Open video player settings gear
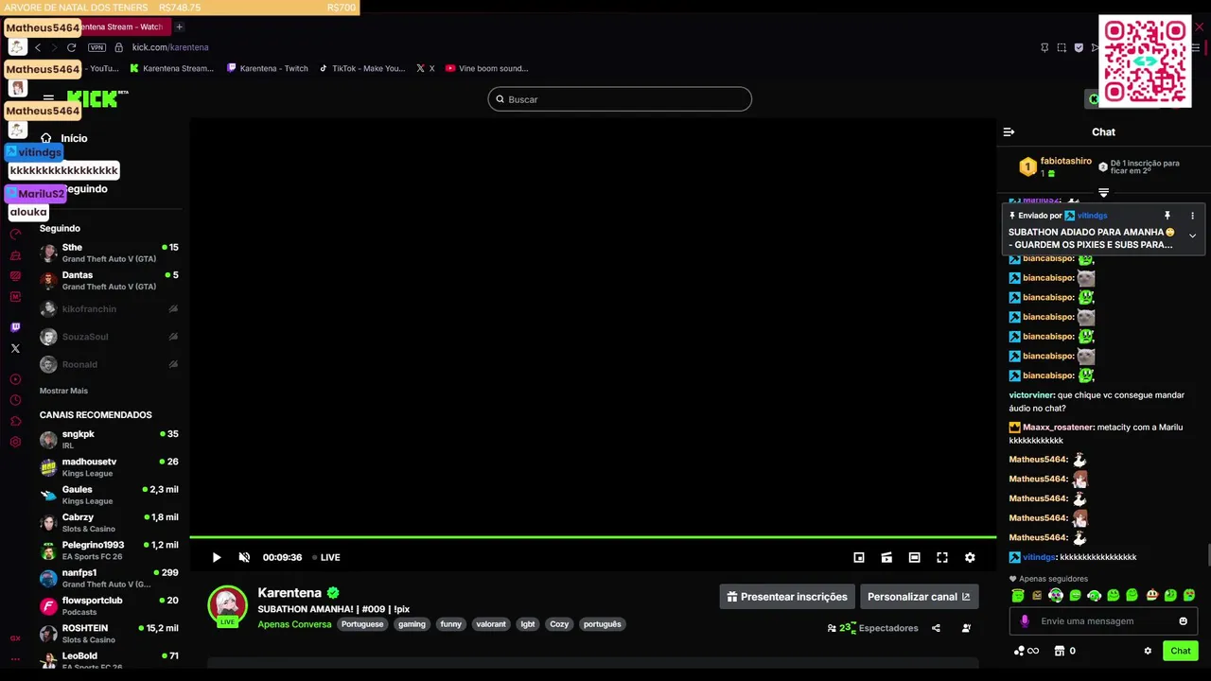The width and height of the screenshot is (1211, 681). coord(970,557)
